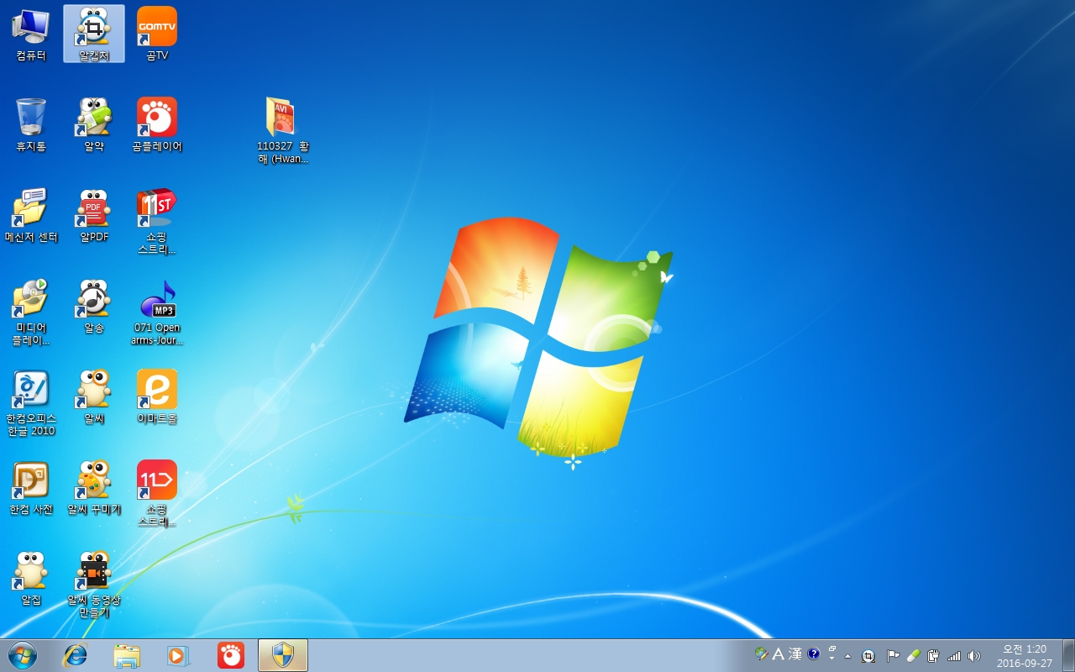Click the 알씨 동영상 만들기 icon
This screenshot has height=672, width=1075.
click(94, 573)
